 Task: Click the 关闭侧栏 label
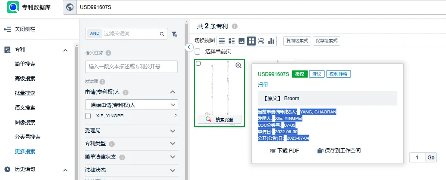[25, 29]
